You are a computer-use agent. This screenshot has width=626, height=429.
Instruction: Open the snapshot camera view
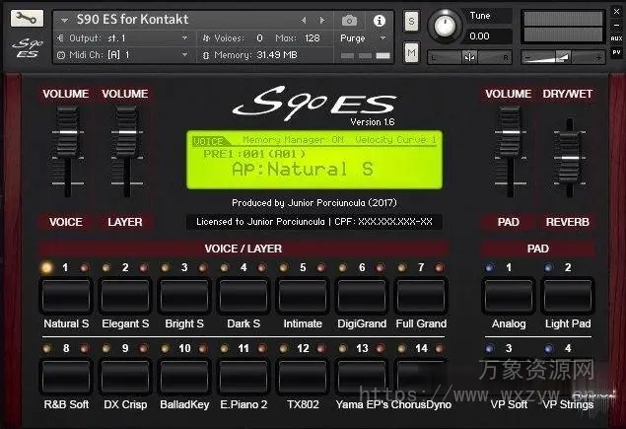click(349, 20)
